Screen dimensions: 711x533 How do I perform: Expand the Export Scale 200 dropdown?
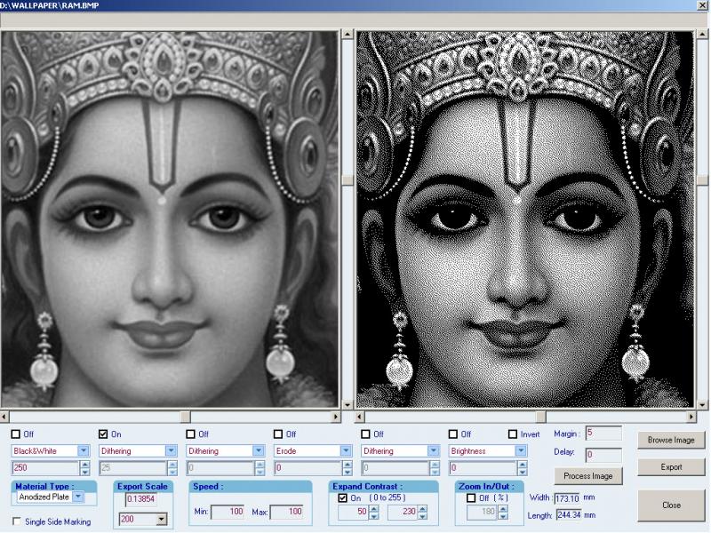tap(161, 518)
